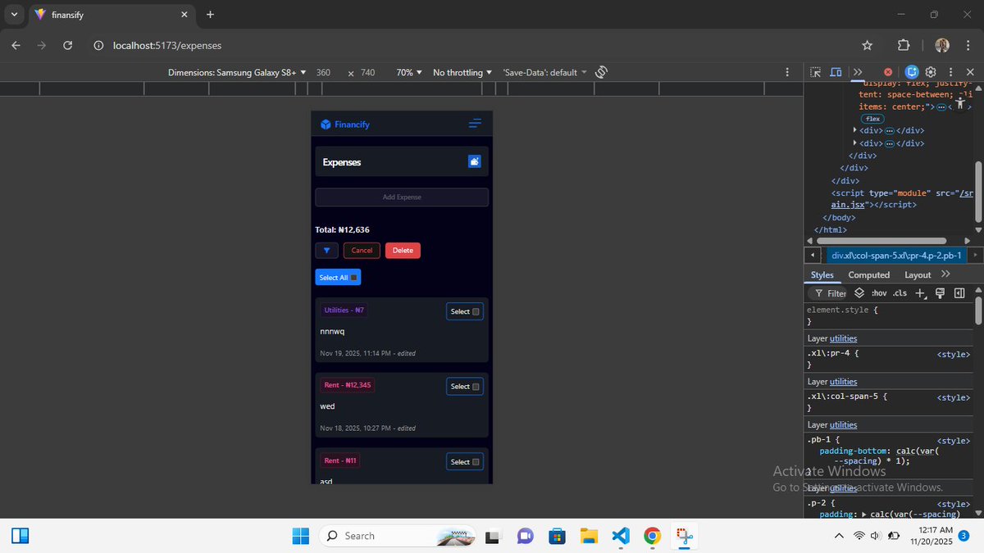Expand the second collapsed div node

point(855,143)
